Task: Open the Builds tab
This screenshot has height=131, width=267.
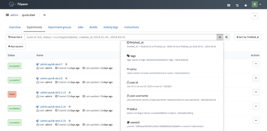Action: point(93,27)
